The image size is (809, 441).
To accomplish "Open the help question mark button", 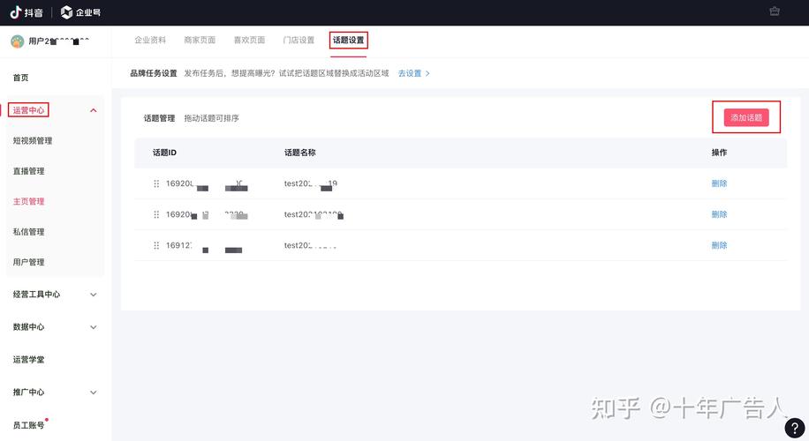I will tap(795, 428).
